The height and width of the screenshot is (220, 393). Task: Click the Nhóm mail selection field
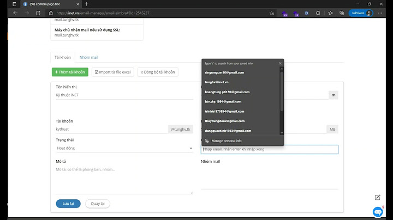click(x=270, y=178)
